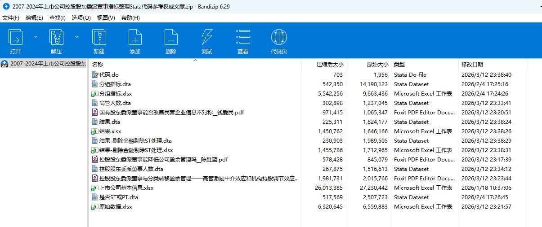Select the file name 分组指标.dta
The image size is (542, 227).
coord(115,84)
